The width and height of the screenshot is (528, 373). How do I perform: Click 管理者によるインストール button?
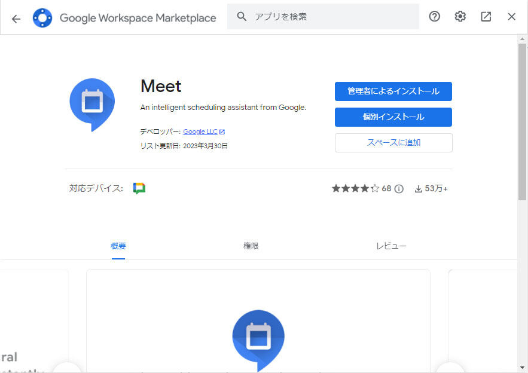(393, 91)
